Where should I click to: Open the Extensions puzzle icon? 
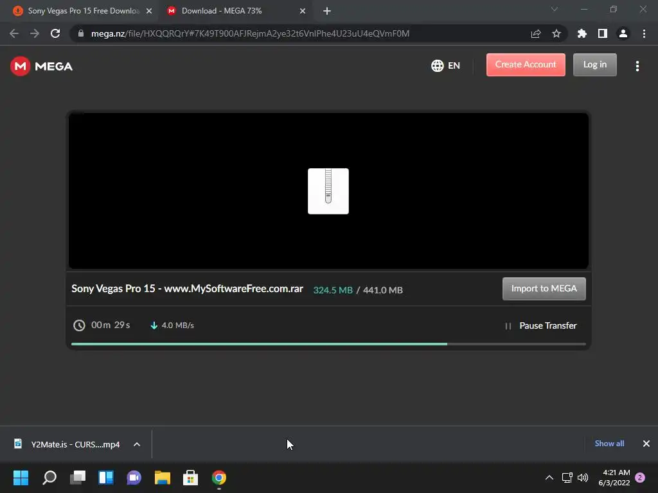[x=582, y=33]
